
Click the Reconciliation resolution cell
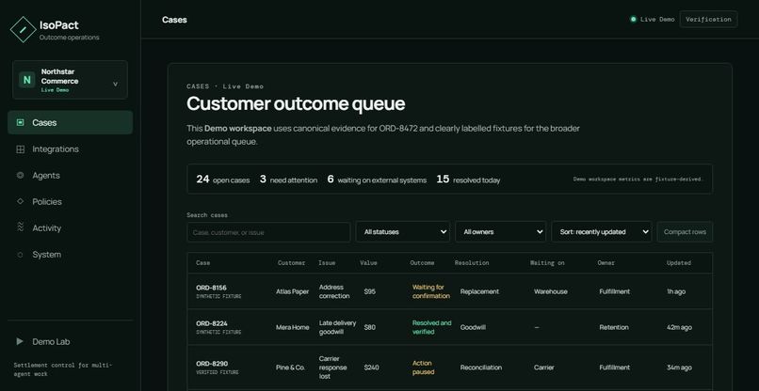(x=481, y=368)
